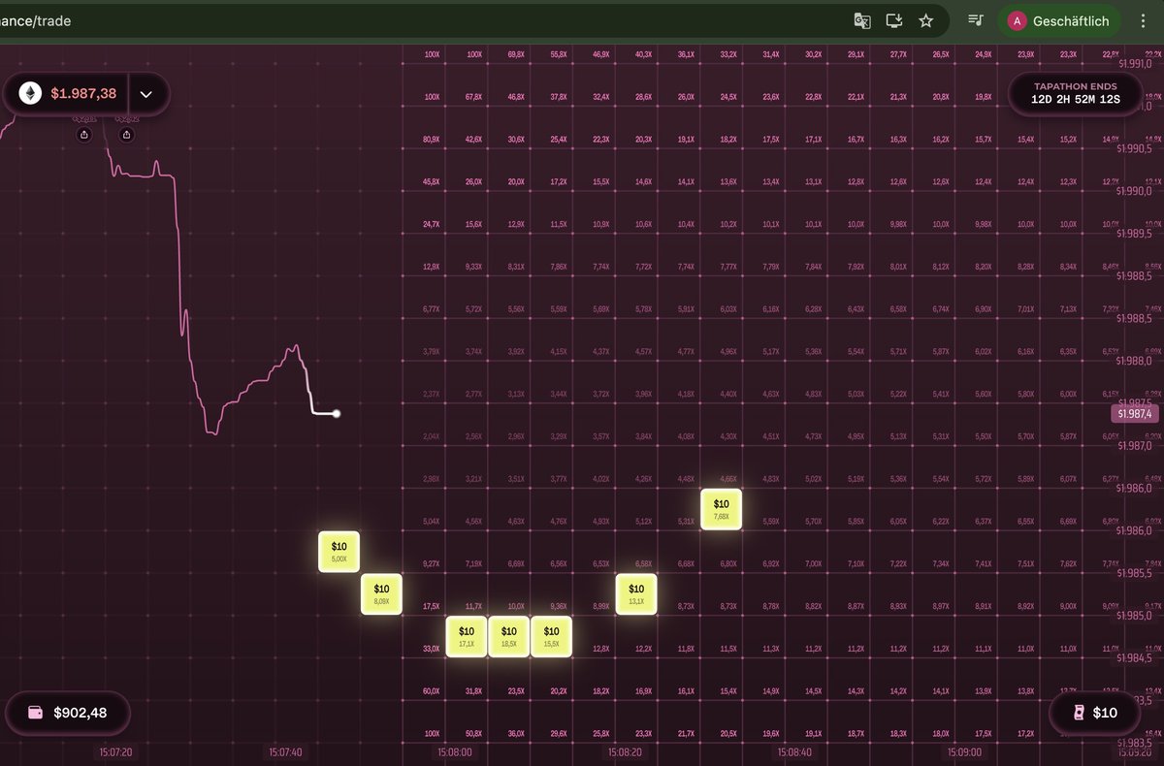Click the left share icon under the price pill
Viewport: 1164px width, 766px height.
point(84,135)
